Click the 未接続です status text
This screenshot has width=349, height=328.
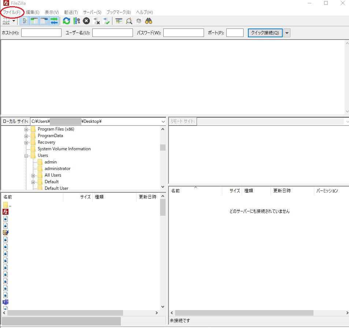180,321
